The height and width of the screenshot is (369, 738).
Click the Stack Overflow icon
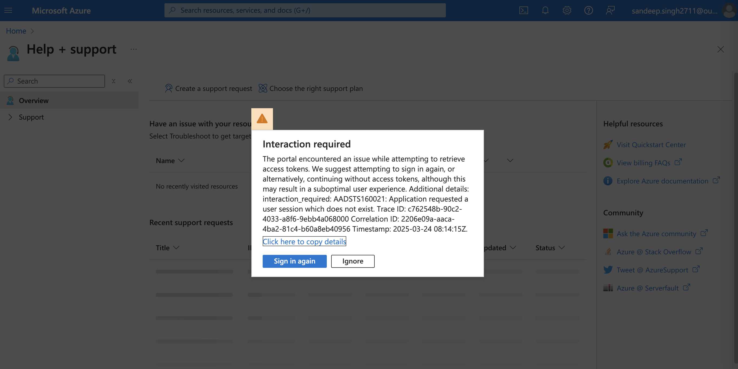(608, 252)
